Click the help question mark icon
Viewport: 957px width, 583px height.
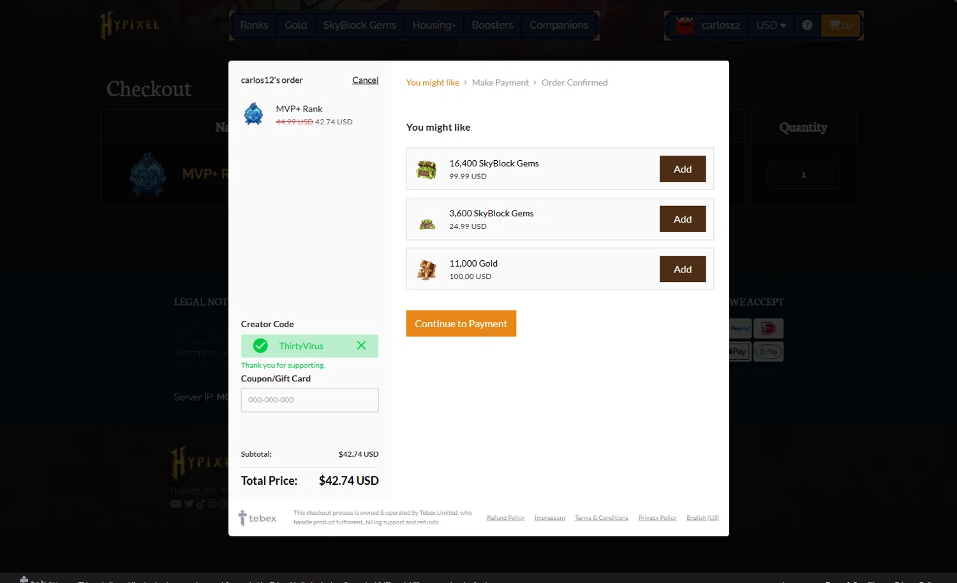point(807,25)
